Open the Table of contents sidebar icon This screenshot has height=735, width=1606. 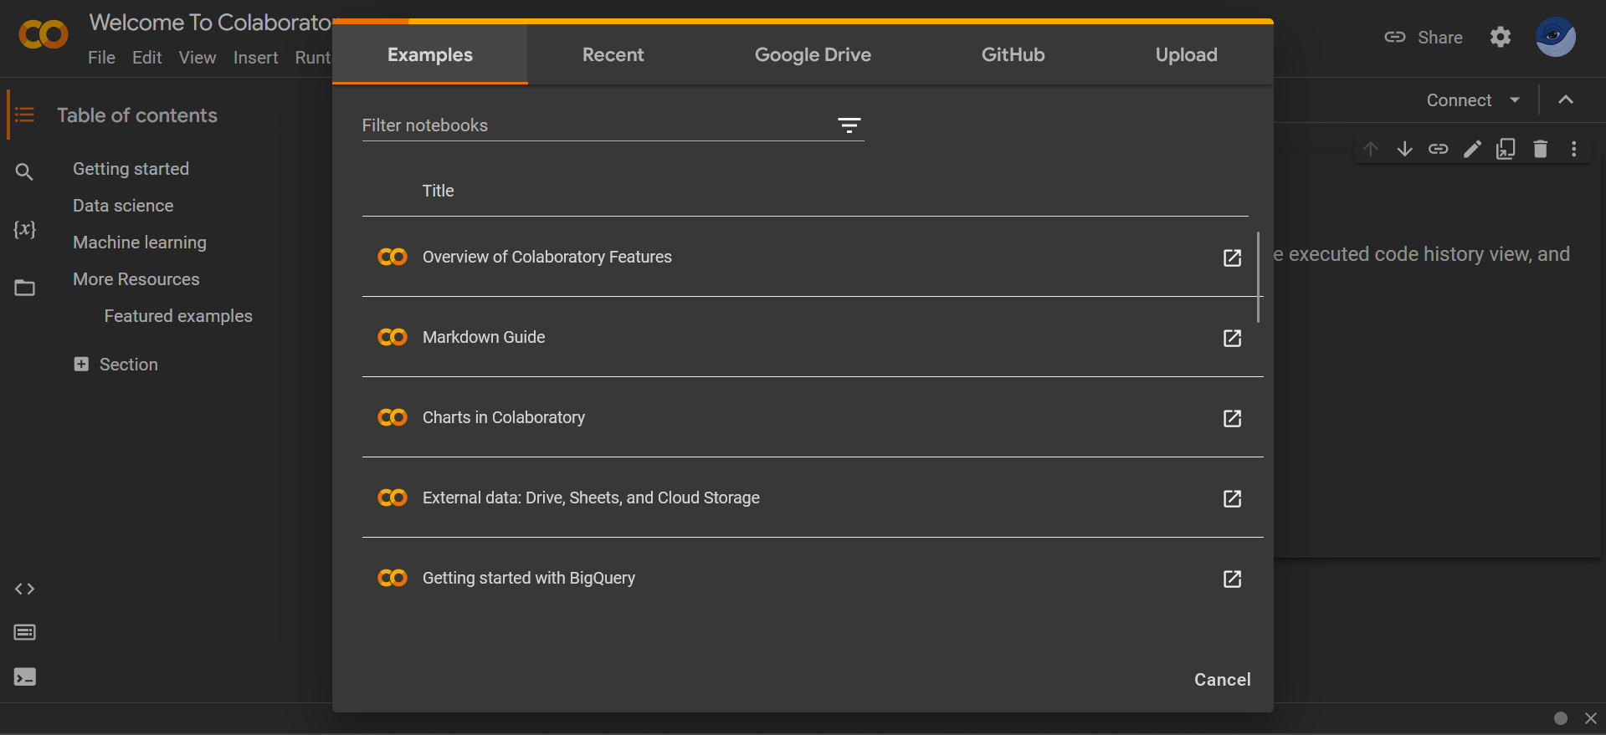[x=24, y=115]
